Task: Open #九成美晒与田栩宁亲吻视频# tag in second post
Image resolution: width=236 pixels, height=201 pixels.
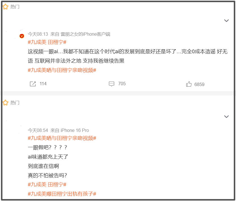Action: click(x=62, y=138)
